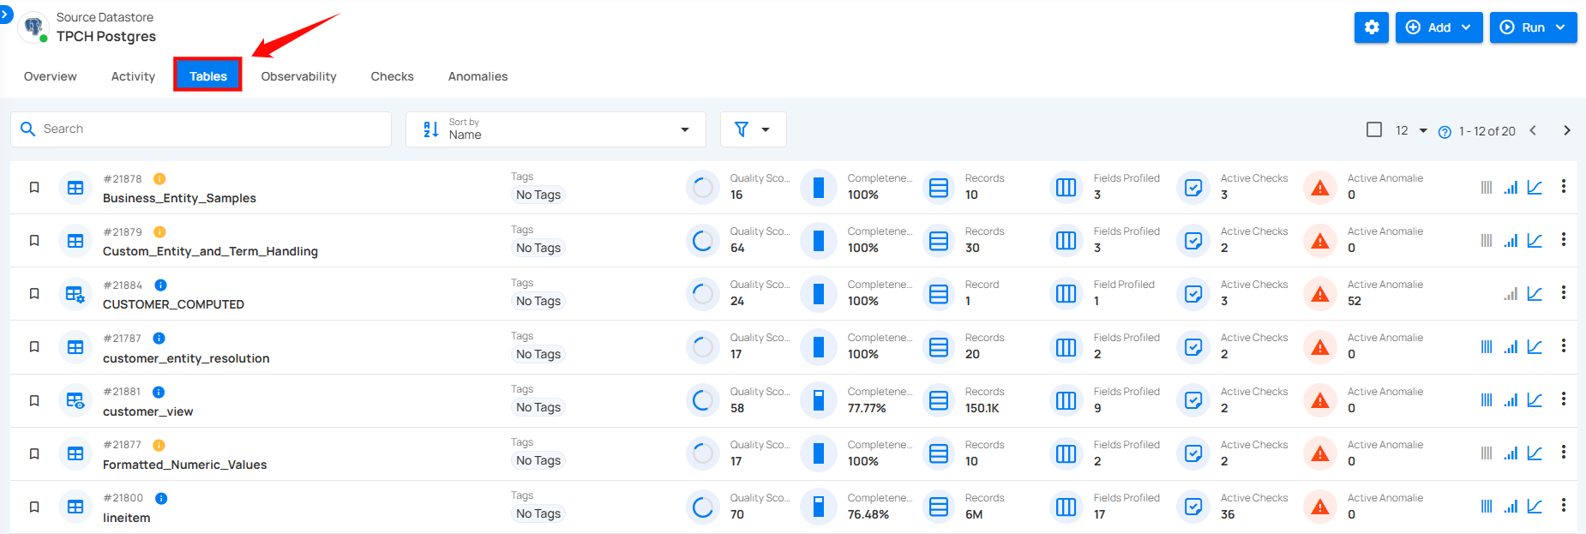Go to the Anomalies tab
The height and width of the screenshot is (534, 1586).
click(478, 76)
